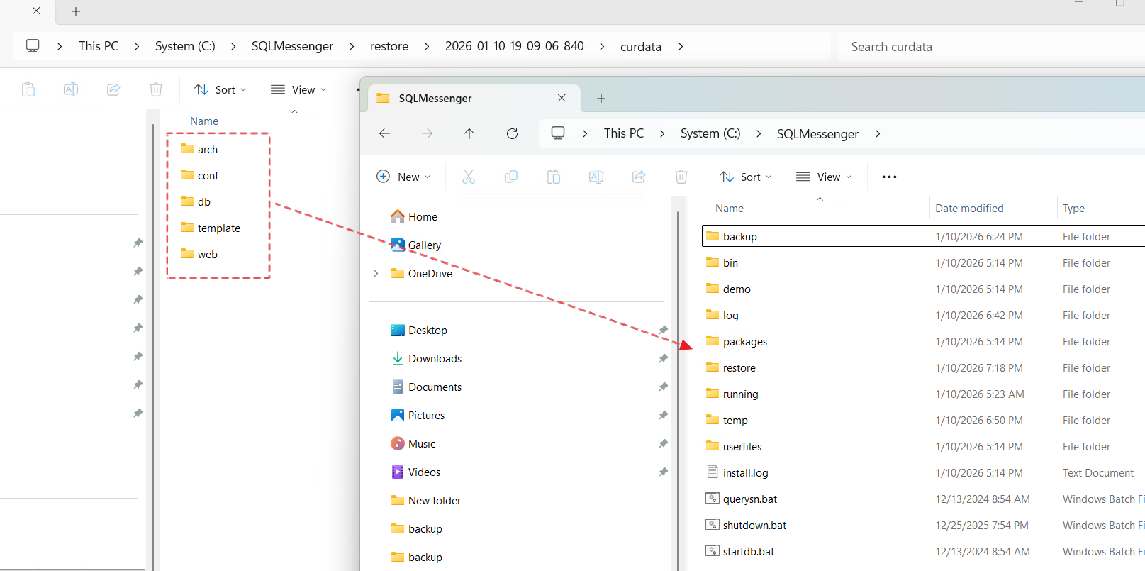Viewport: 1145px width, 571px height.
Task: Open New dropdown in SQLMessenger toolbar
Action: click(403, 177)
